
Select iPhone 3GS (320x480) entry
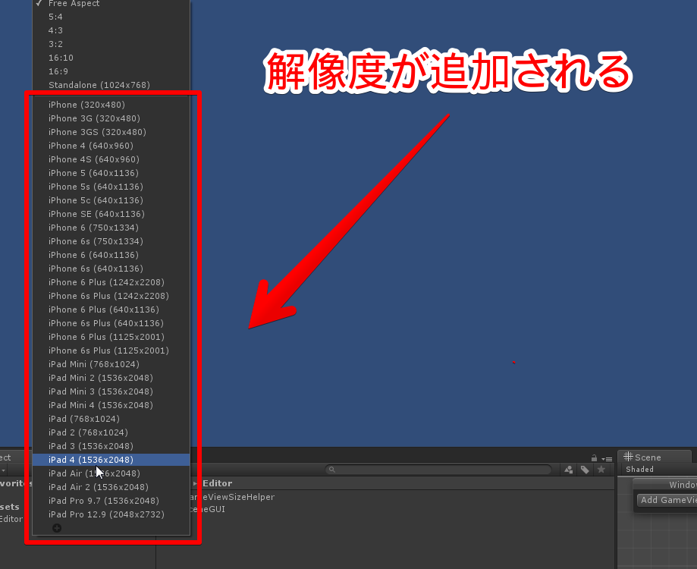click(x=111, y=132)
